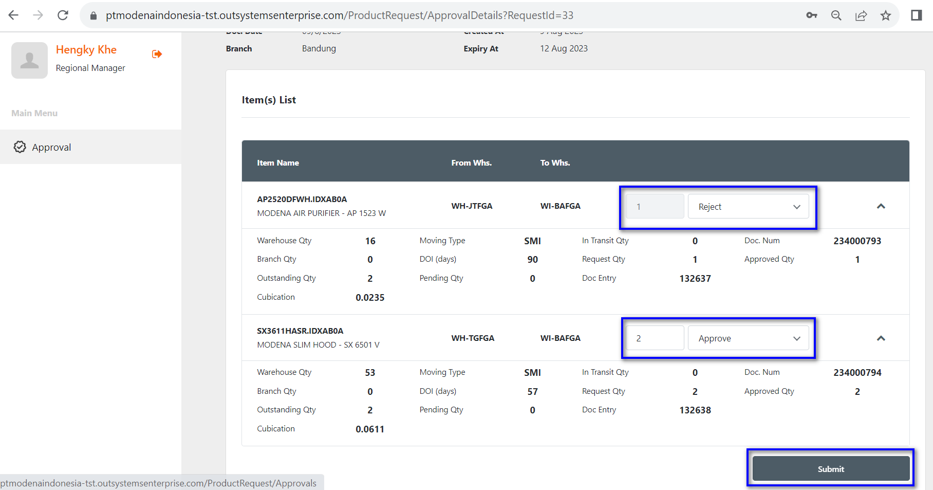Click the quantity field for MODENA SLIM HOOD
This screenshot has height=490, width=933.
[x=655, y=338]
